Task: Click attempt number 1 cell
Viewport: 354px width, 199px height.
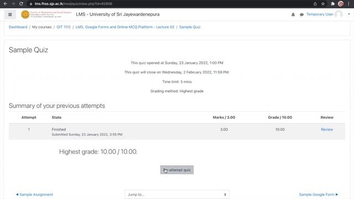Action: 29,129
